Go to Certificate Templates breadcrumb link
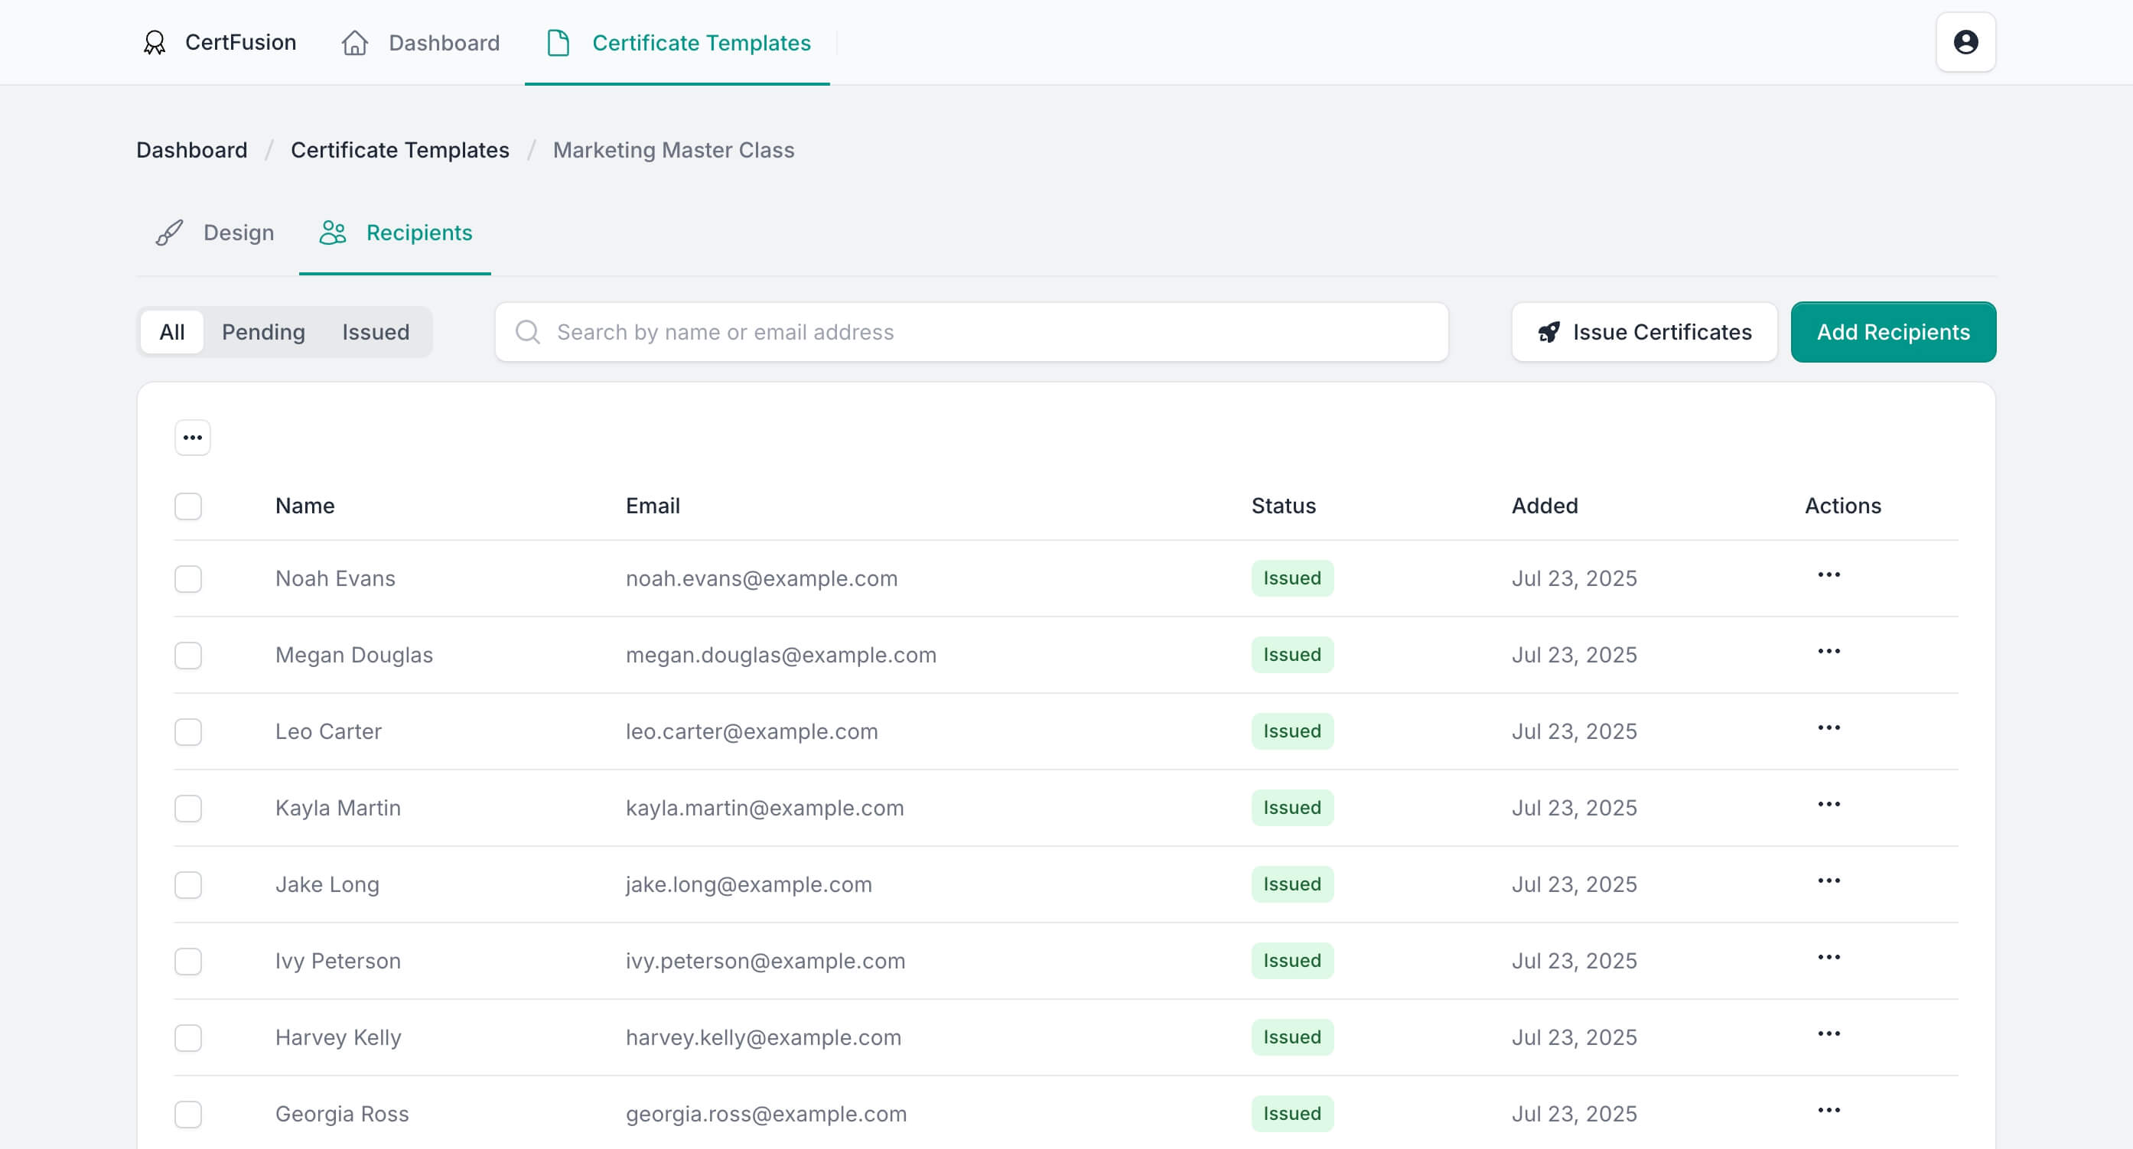This screenshot has width=2133, height=1149. point(400,150)
